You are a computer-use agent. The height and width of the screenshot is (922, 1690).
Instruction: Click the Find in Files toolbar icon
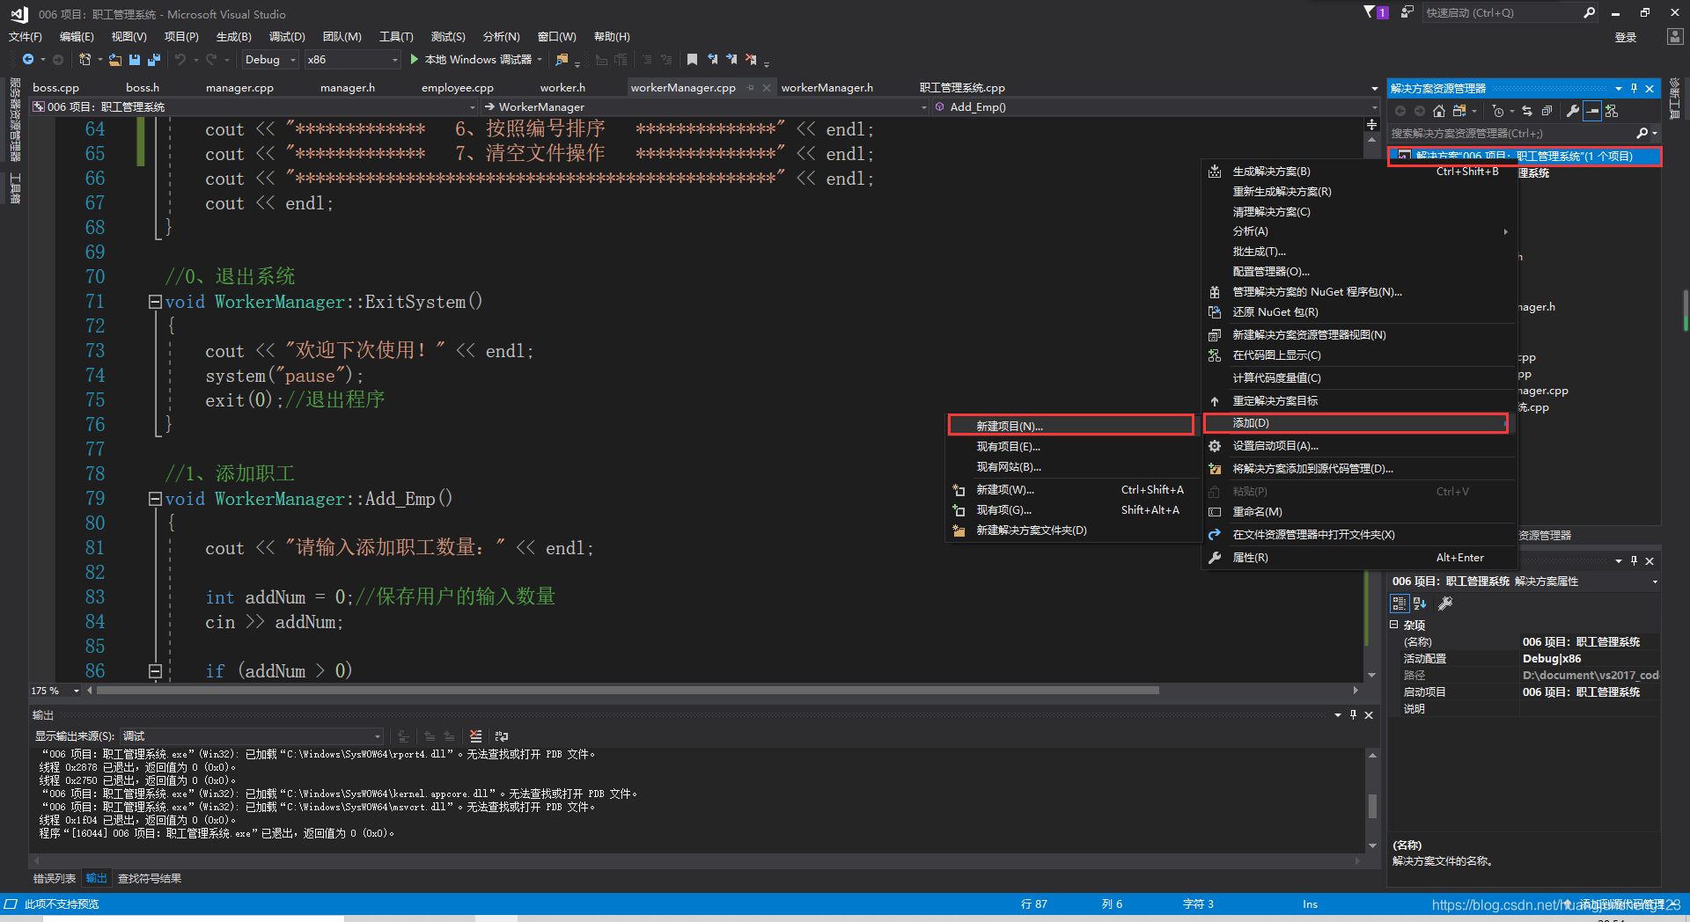(562, 60)
